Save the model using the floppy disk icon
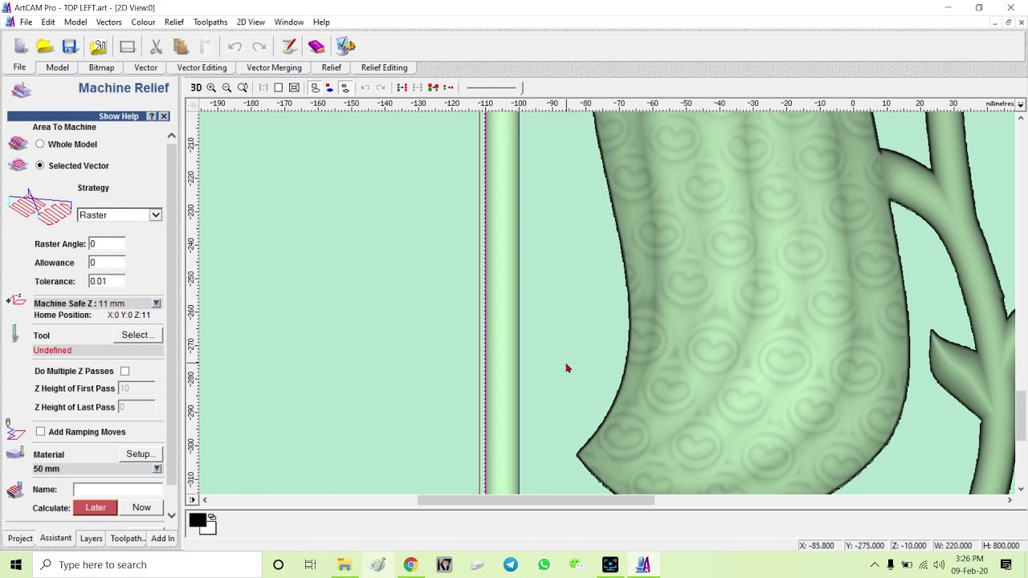Screen dimensions: 1028x578 point(70,47)
